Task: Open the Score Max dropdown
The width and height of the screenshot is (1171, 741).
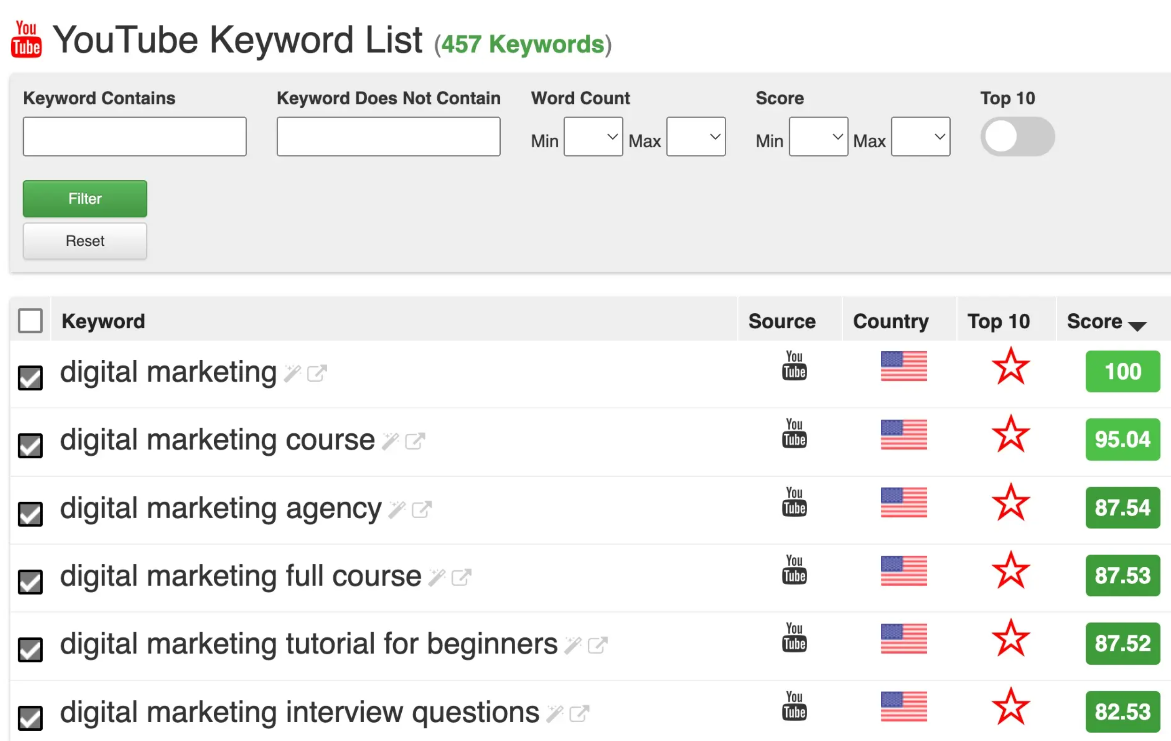Action: [920, 137]
